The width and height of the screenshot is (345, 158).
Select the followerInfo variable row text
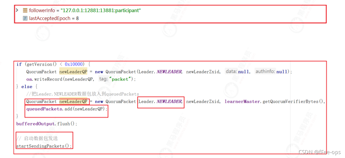pyautogui.click(x=85, y=11)
